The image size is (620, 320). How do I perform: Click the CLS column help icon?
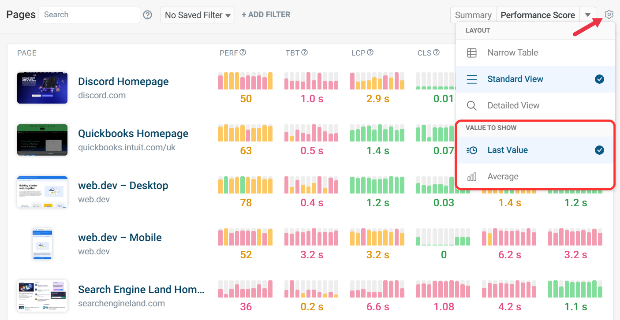pyautogui.click(x=436, y=52)
